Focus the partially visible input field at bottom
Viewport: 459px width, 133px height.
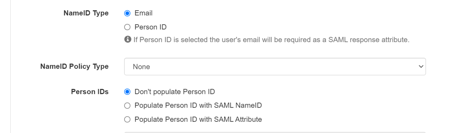[275, 132]
